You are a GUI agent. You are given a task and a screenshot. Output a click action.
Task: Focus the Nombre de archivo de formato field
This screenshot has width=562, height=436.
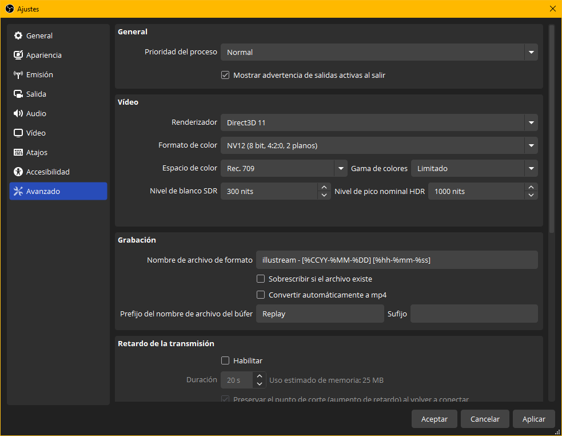[397, 260]
